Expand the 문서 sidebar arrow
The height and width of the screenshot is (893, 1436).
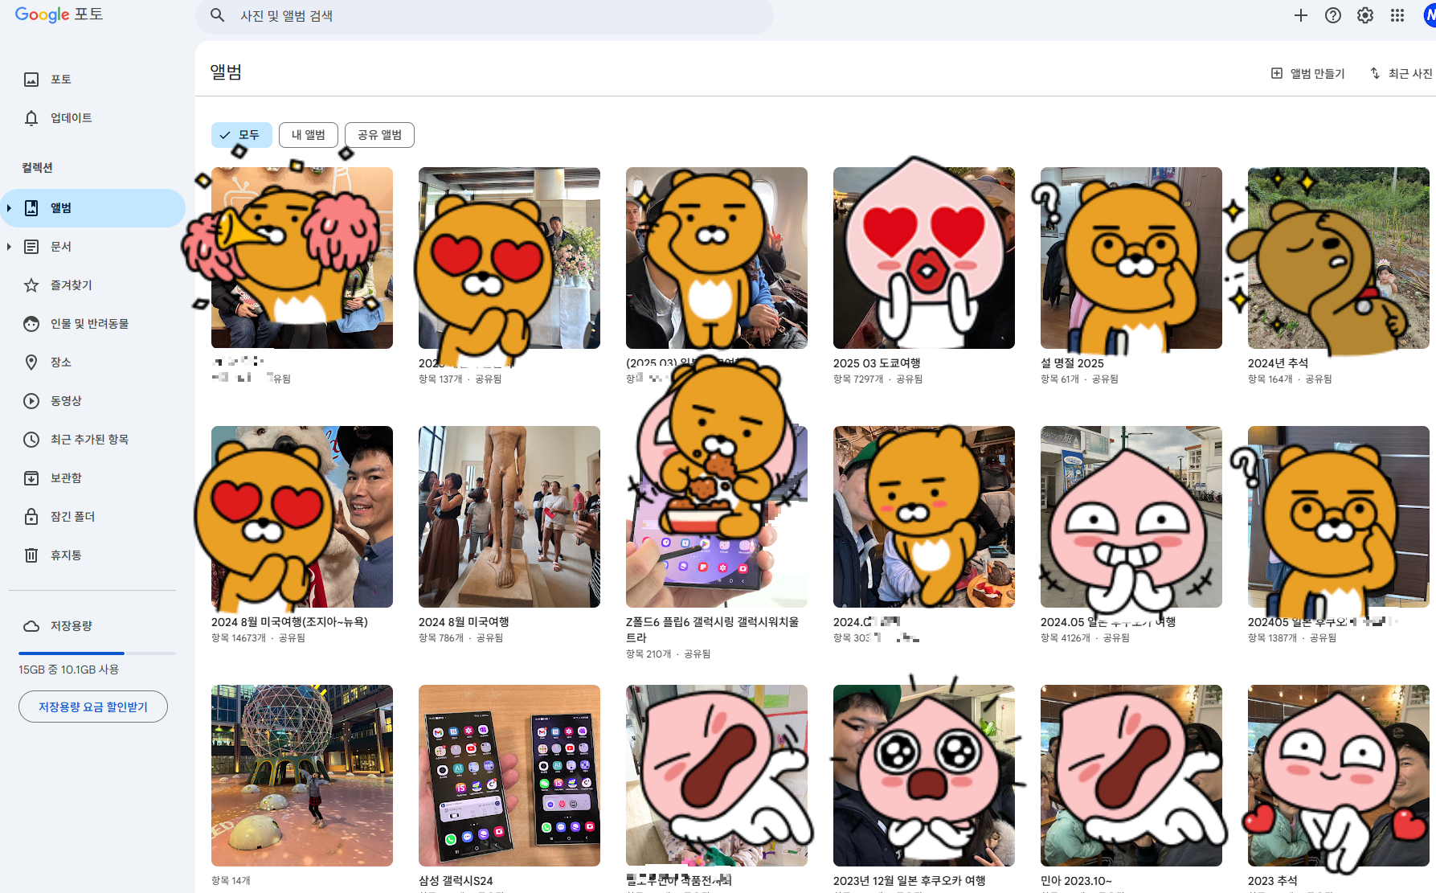[x=9, y=247]
